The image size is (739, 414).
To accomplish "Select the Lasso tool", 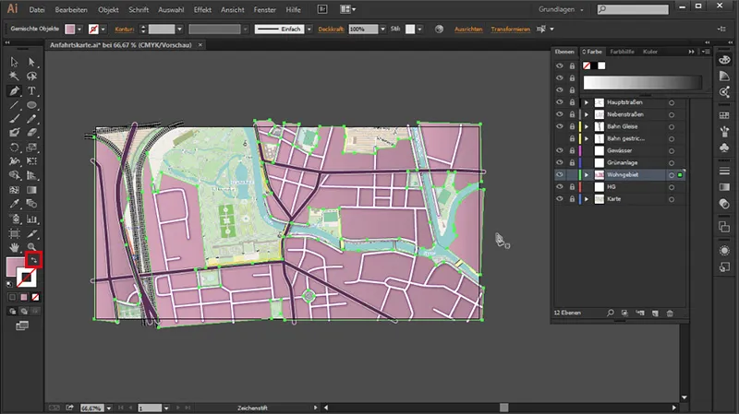I will [x=31, y=77].
